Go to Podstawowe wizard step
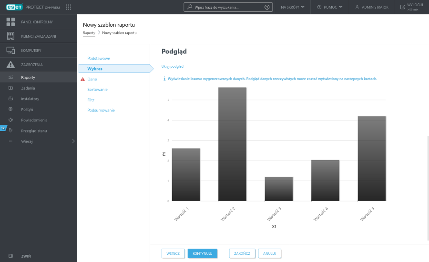Screen dimensions: 429x262 99,58
